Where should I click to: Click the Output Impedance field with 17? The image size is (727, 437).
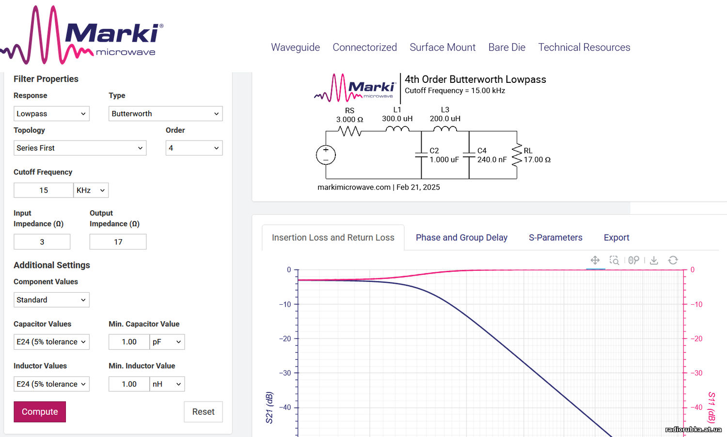point(118,242)
